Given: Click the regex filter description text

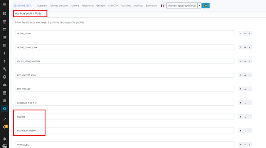Looking at the screenshot, I should tap(49, 23).
